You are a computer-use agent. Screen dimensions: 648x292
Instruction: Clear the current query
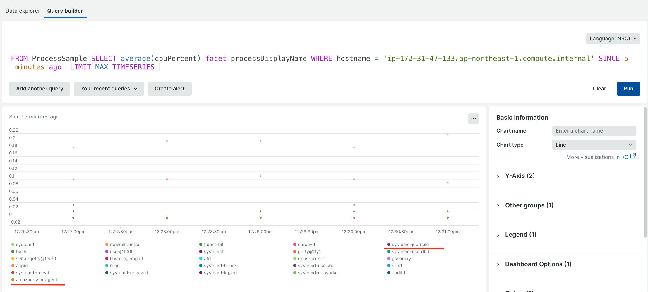click(599, 89)
